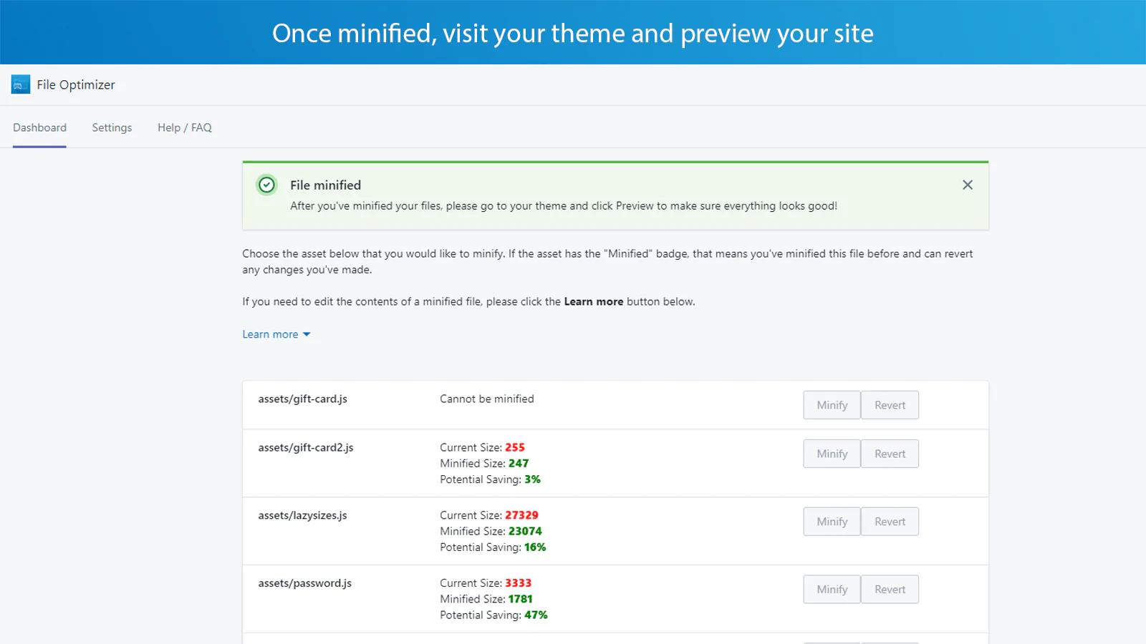Viewport: 1146px width, 644px height.
Task: Click the File Optimizer app icon
Action: pos(21,84)
